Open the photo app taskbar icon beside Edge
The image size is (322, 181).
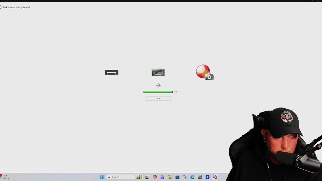[200, 177]
